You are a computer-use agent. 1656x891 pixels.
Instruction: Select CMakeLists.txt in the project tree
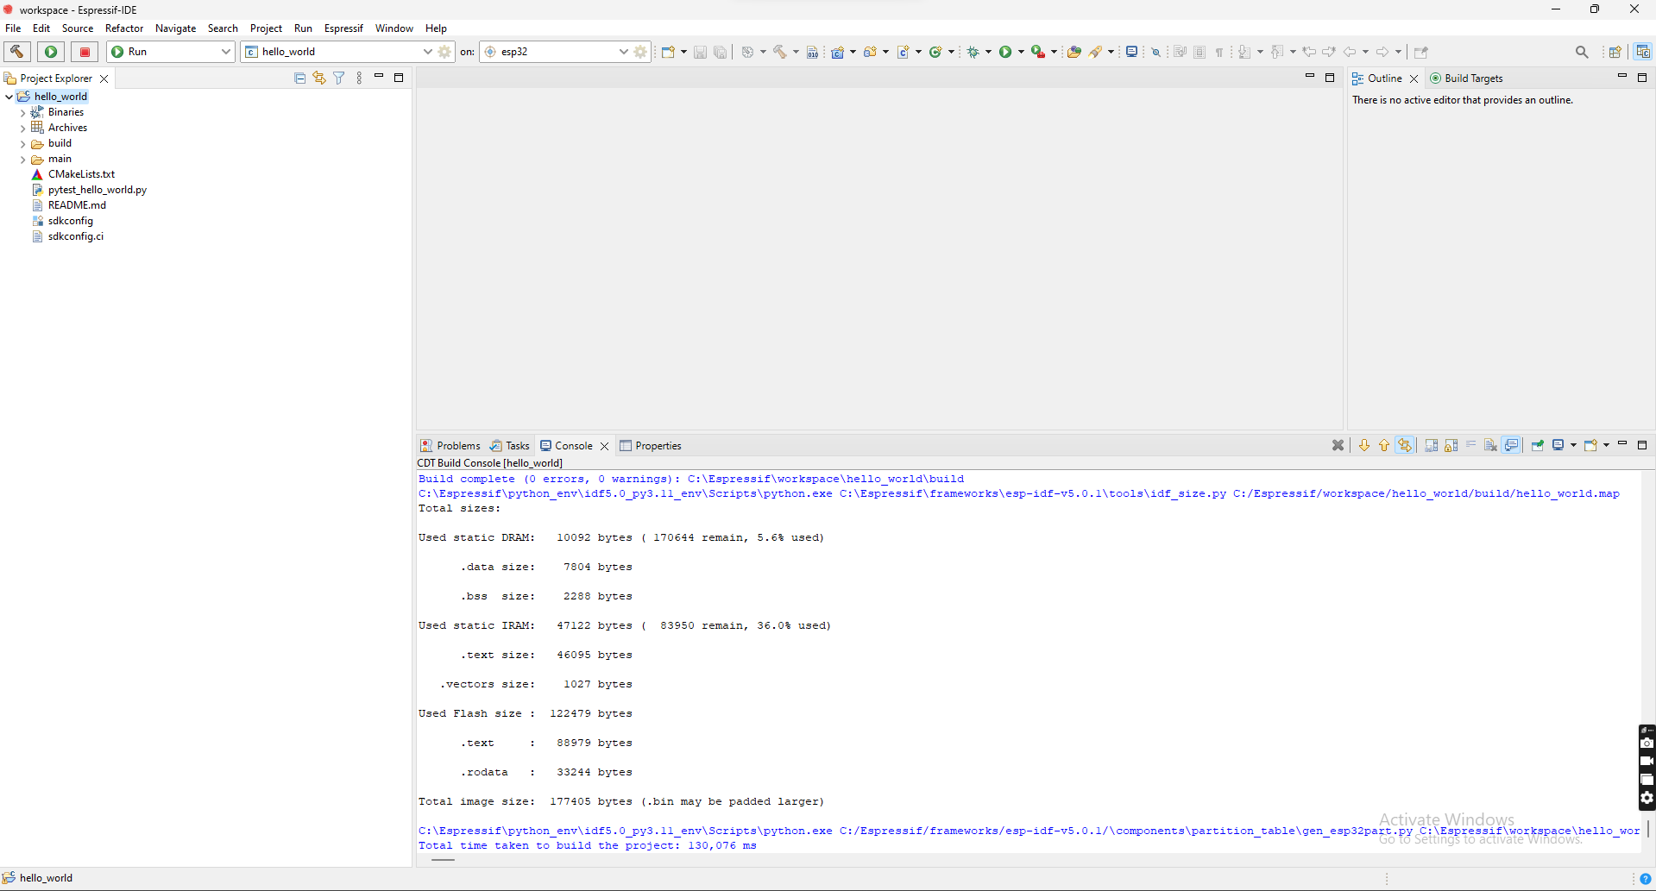point(81,174)
